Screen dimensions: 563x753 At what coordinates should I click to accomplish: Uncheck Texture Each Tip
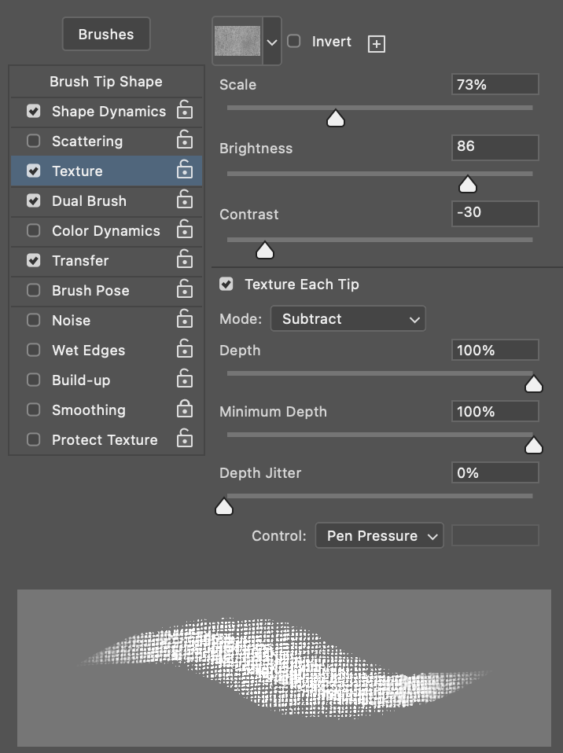coord(226,284)
